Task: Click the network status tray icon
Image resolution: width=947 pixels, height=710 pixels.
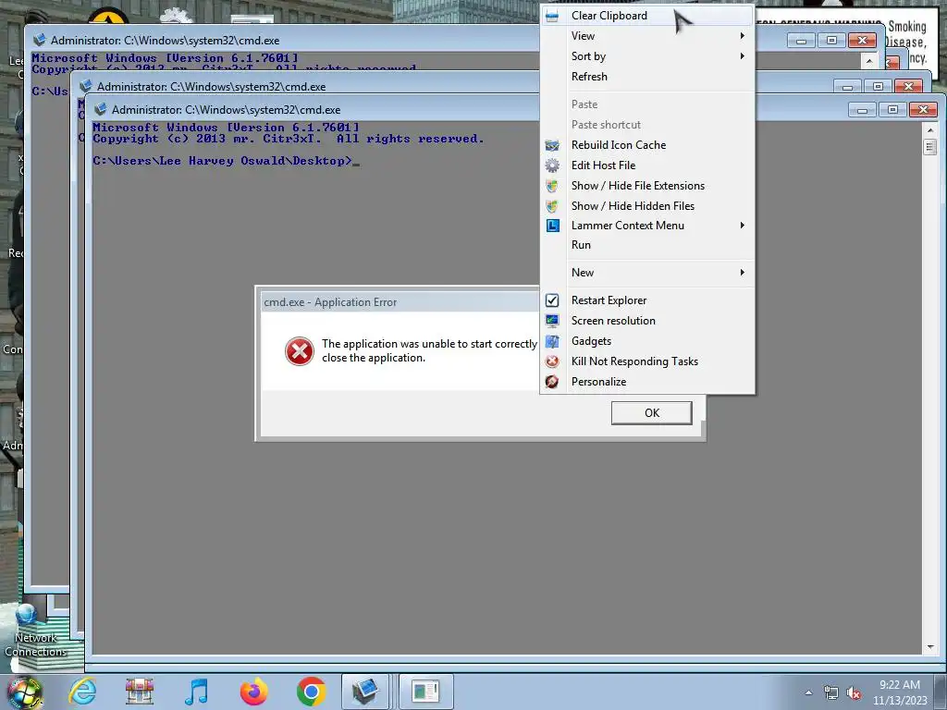Action: point(831,693)
